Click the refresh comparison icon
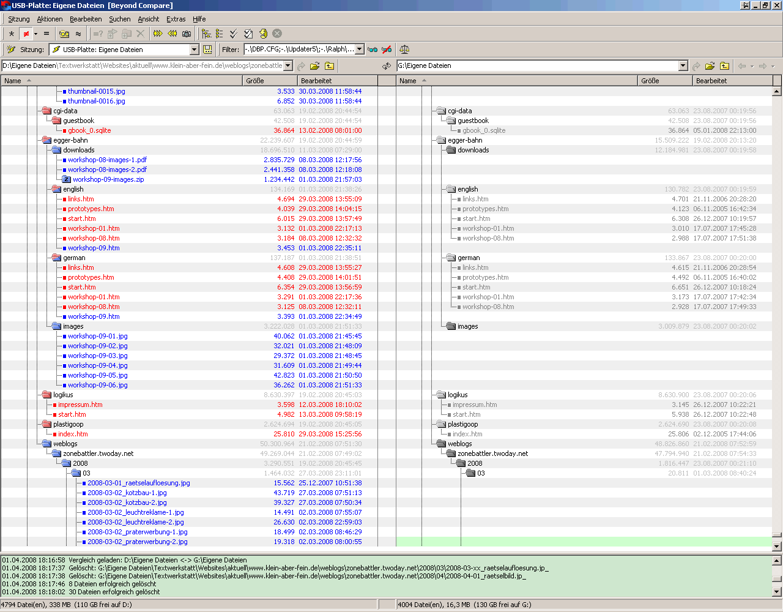 (263, 34)
